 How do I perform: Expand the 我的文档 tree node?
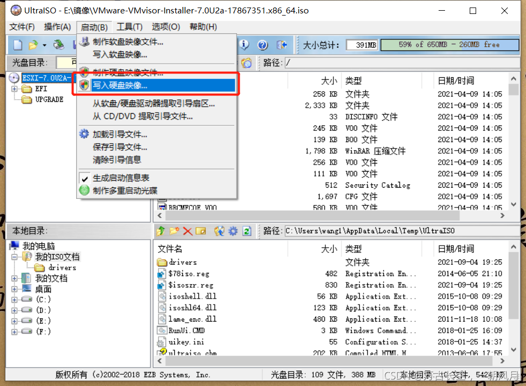14,278
